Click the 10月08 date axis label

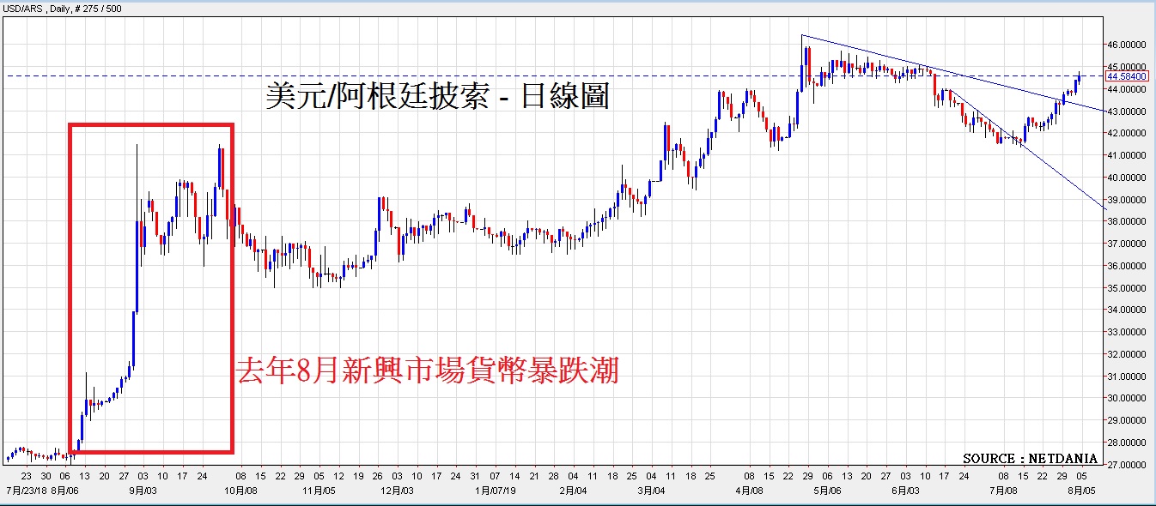(x=240, y=491)
